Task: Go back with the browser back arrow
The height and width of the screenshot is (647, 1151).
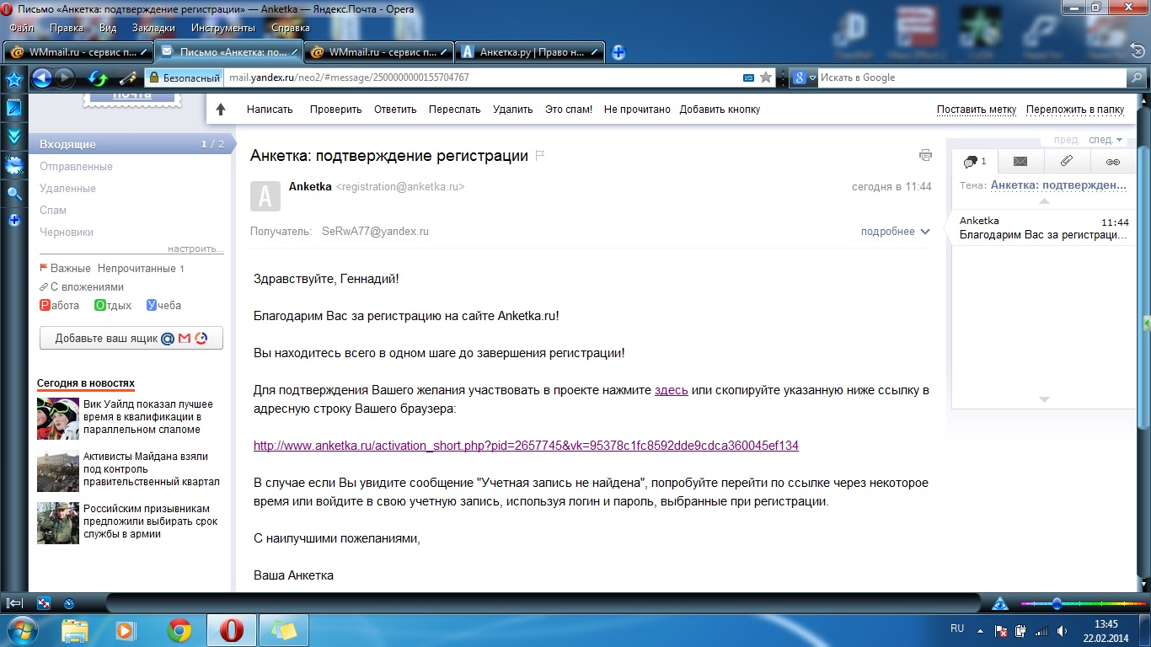Action: click(x=41, y=78)
